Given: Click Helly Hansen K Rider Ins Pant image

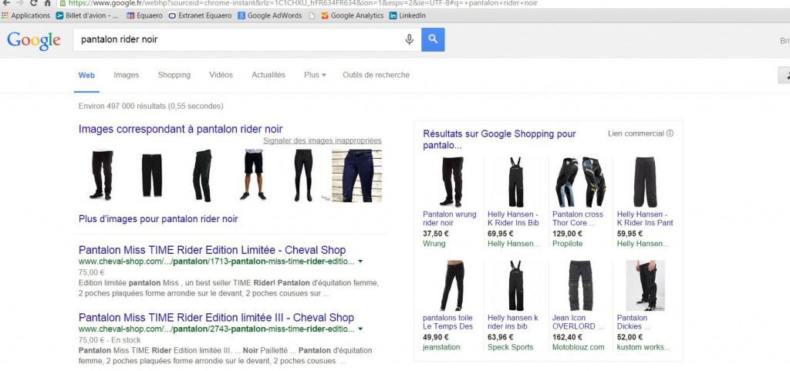Looking at the screenshot, I should [645, 182].
